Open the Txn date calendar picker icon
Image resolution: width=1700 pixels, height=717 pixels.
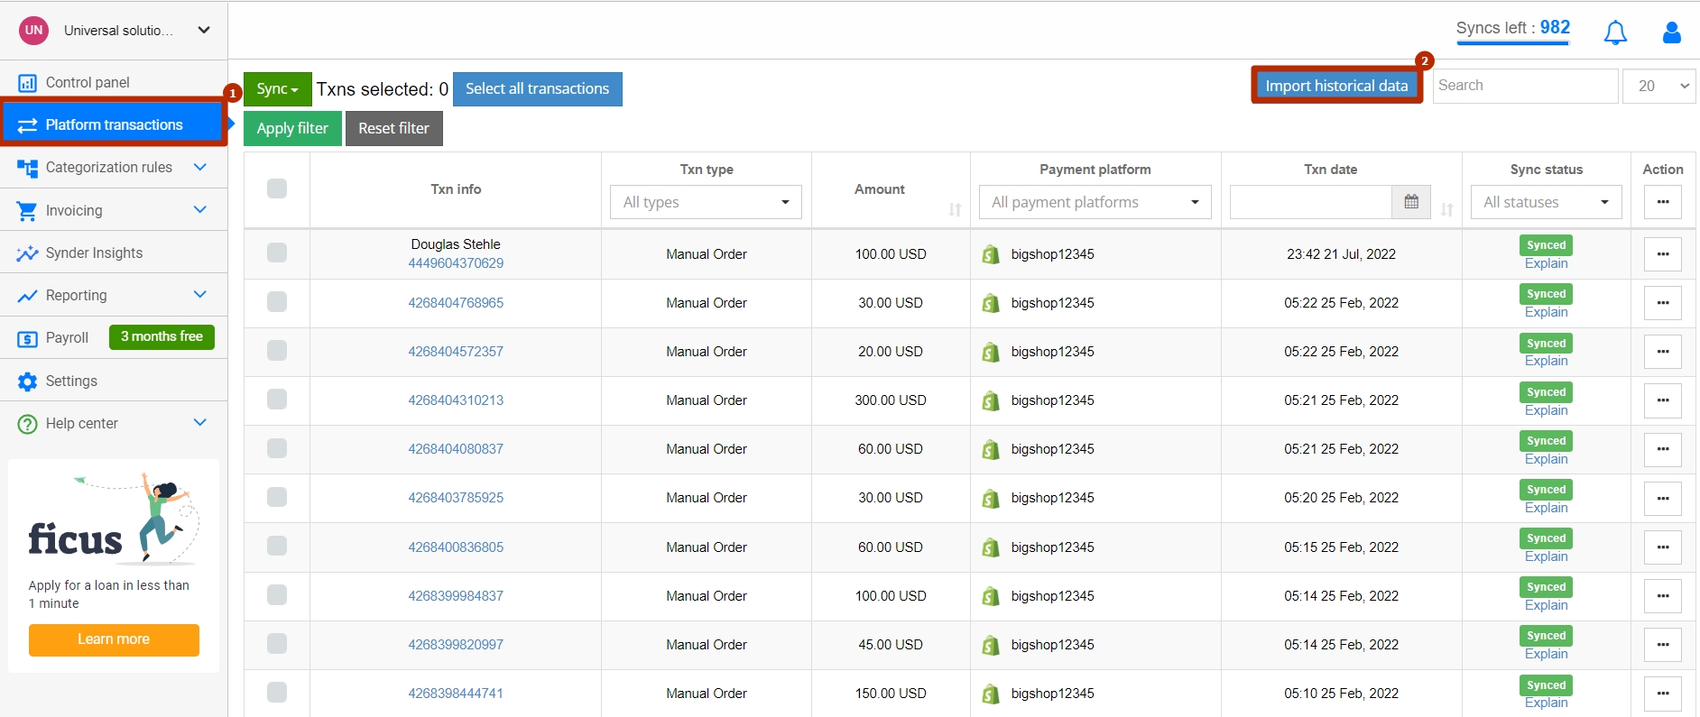tap(1411, 202)
